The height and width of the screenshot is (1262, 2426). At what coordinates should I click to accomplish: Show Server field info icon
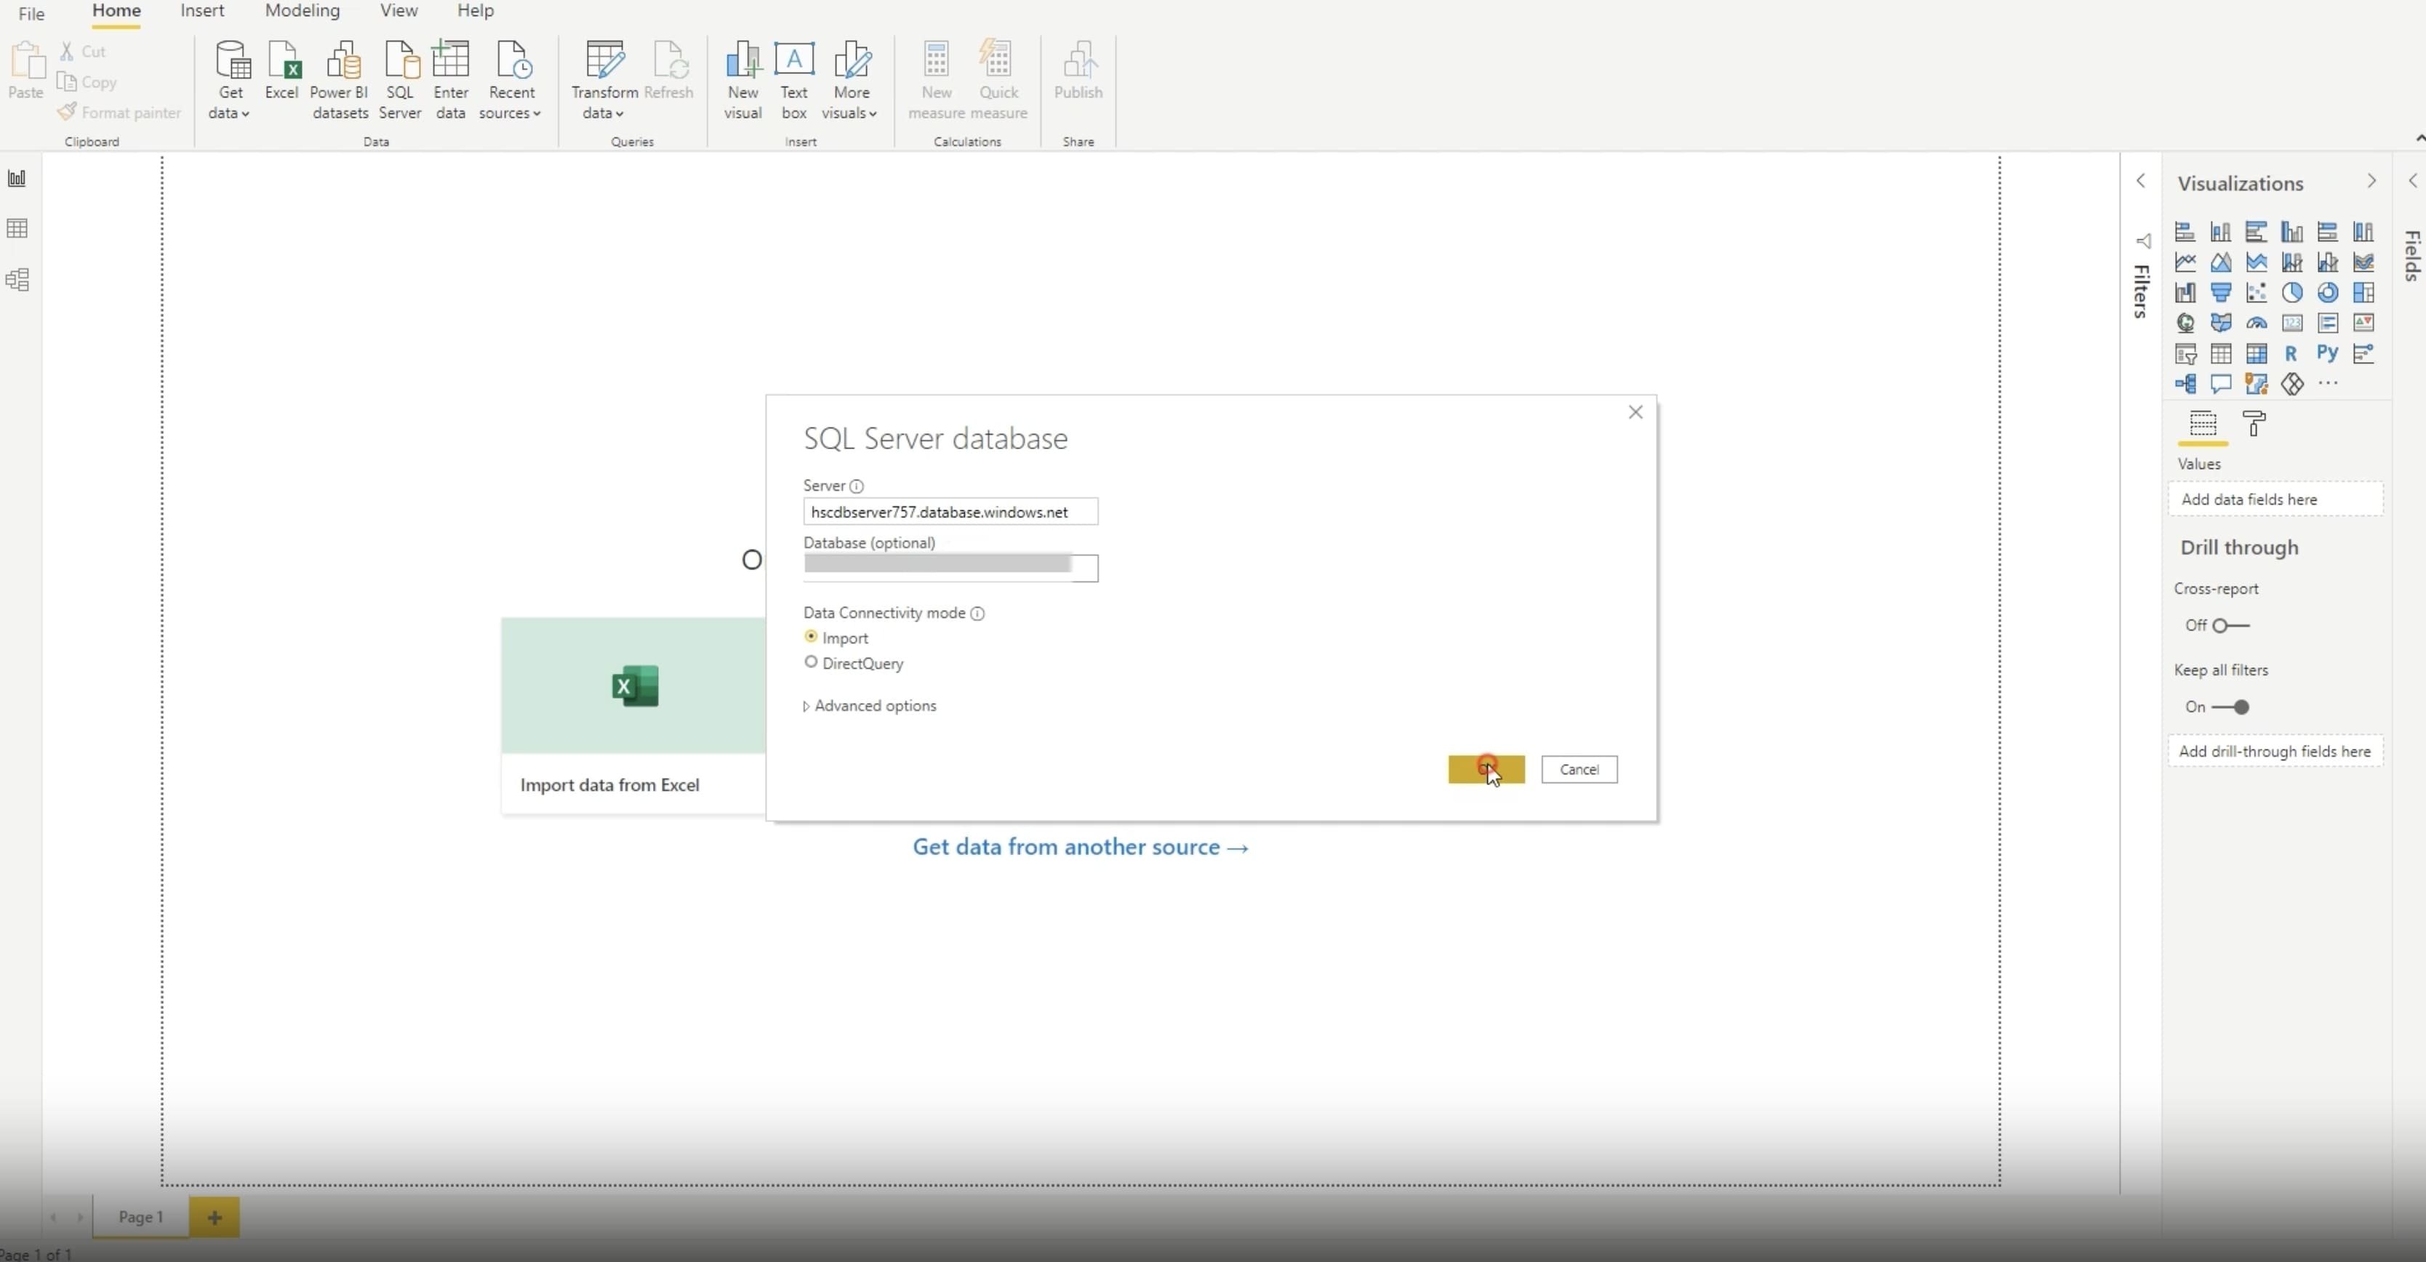pyautogui.click(x=856, y=486)
